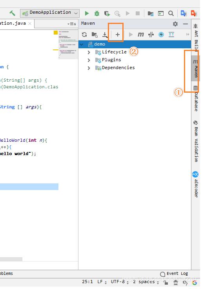Click the Add Maven Projects plus icon
Image resolution: width=202 pixels, height=289 pixels.
point(118,35)
